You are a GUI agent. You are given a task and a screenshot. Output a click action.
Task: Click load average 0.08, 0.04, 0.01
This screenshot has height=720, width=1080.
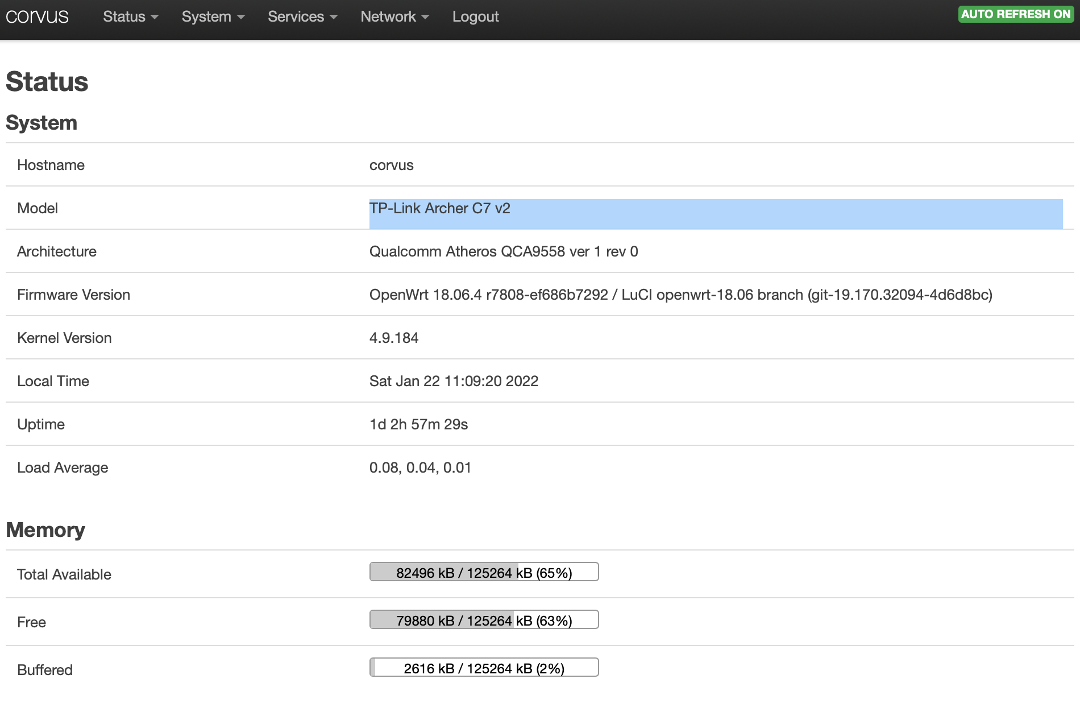click(420, 467)
